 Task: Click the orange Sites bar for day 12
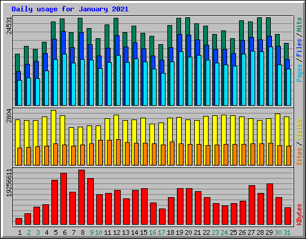(x=118, y=152)
